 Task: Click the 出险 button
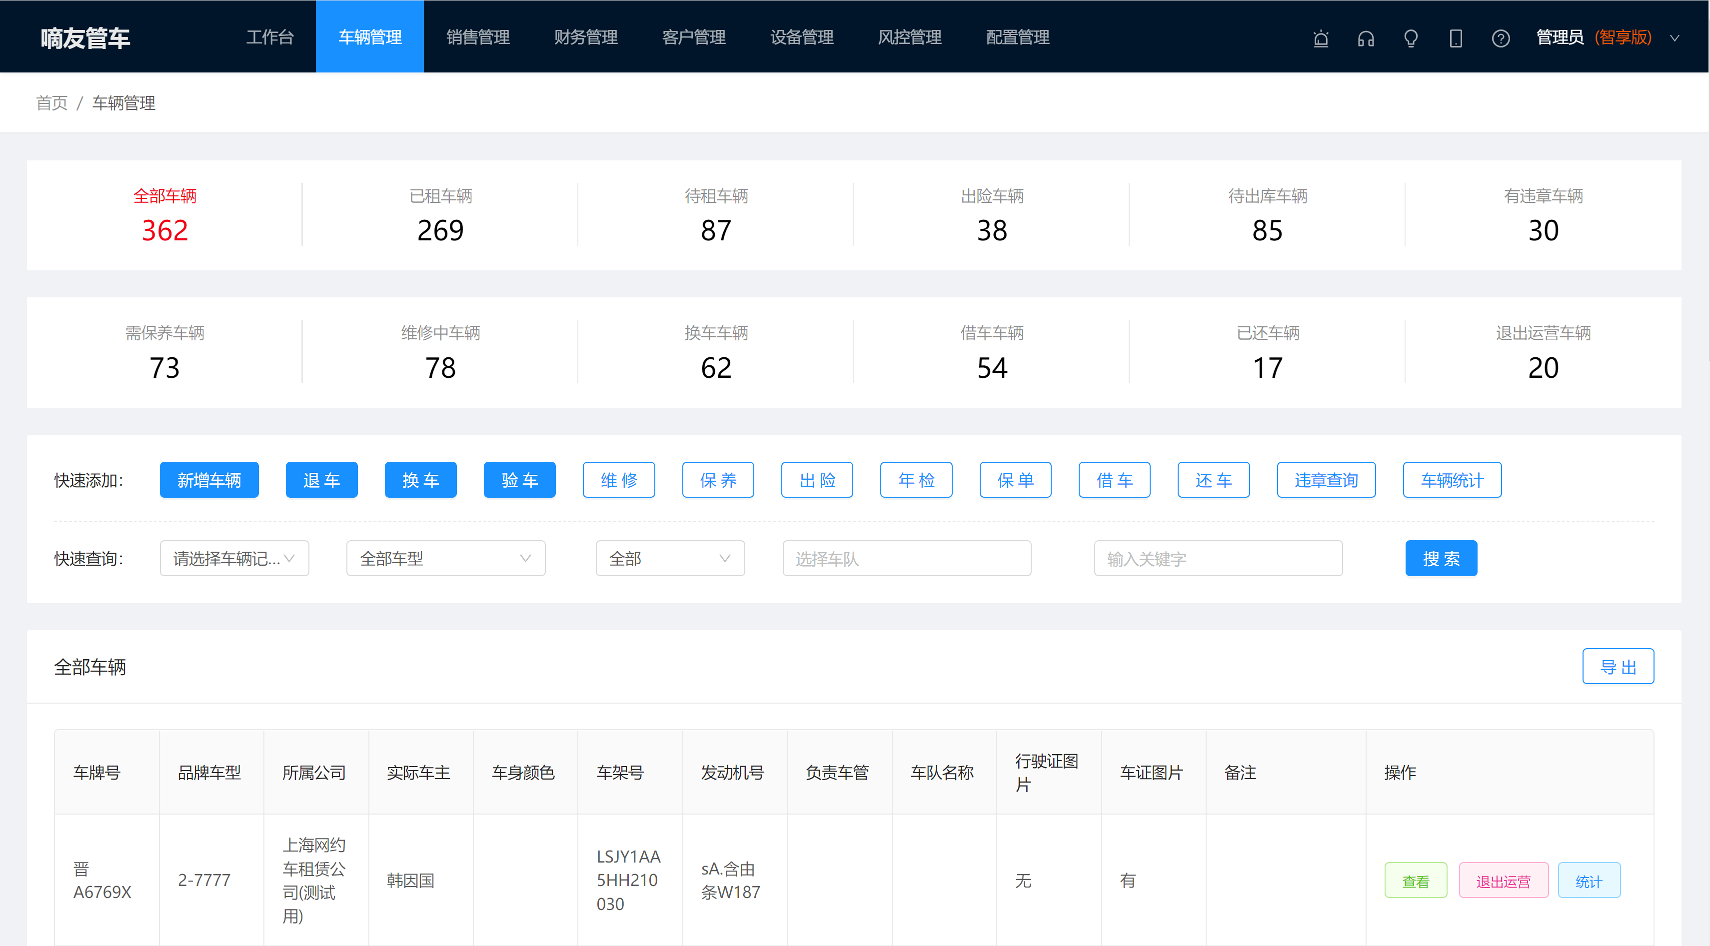click(x=817, y=479)
